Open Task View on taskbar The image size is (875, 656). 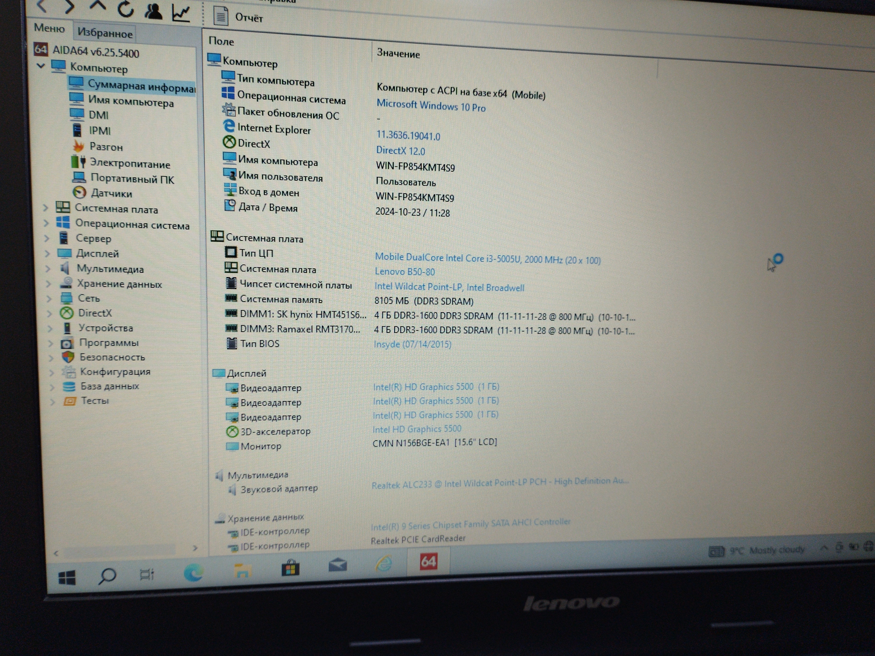(x=147, y=574)
